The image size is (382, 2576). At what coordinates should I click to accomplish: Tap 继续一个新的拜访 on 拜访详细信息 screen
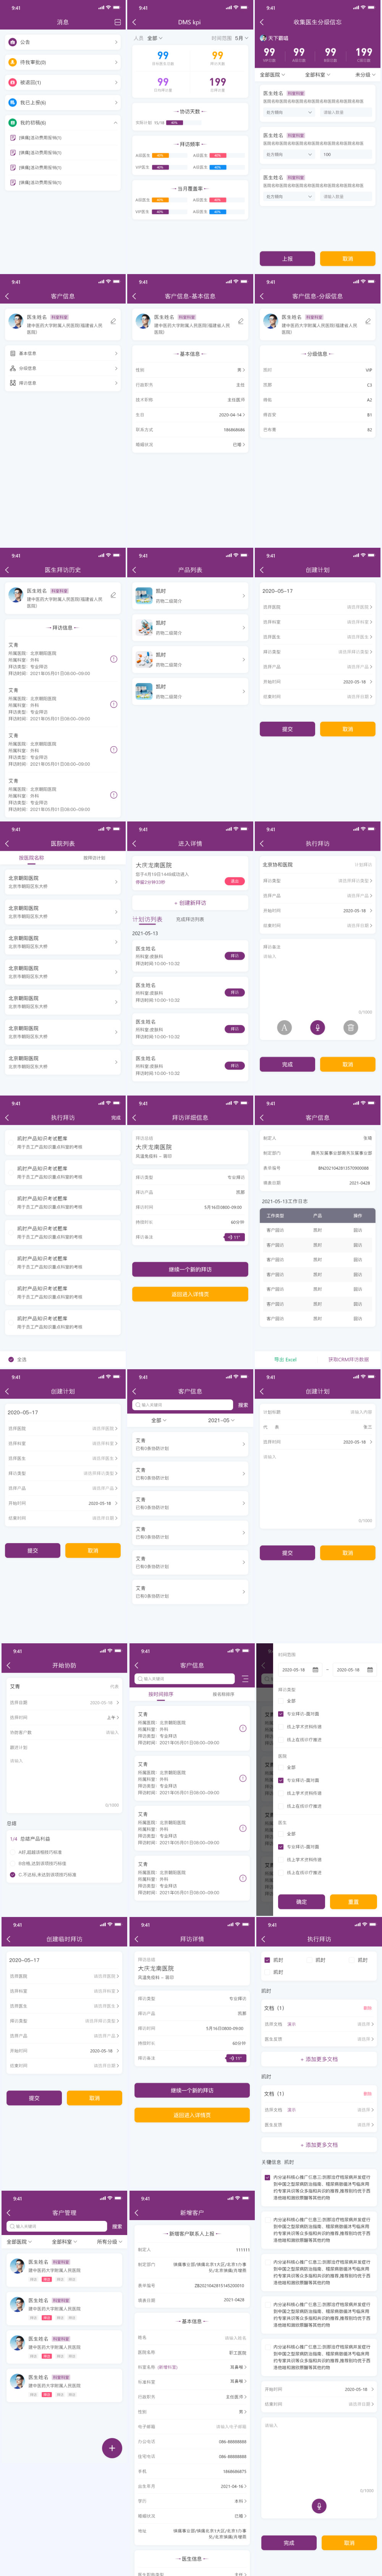(x=190, y=1269)
